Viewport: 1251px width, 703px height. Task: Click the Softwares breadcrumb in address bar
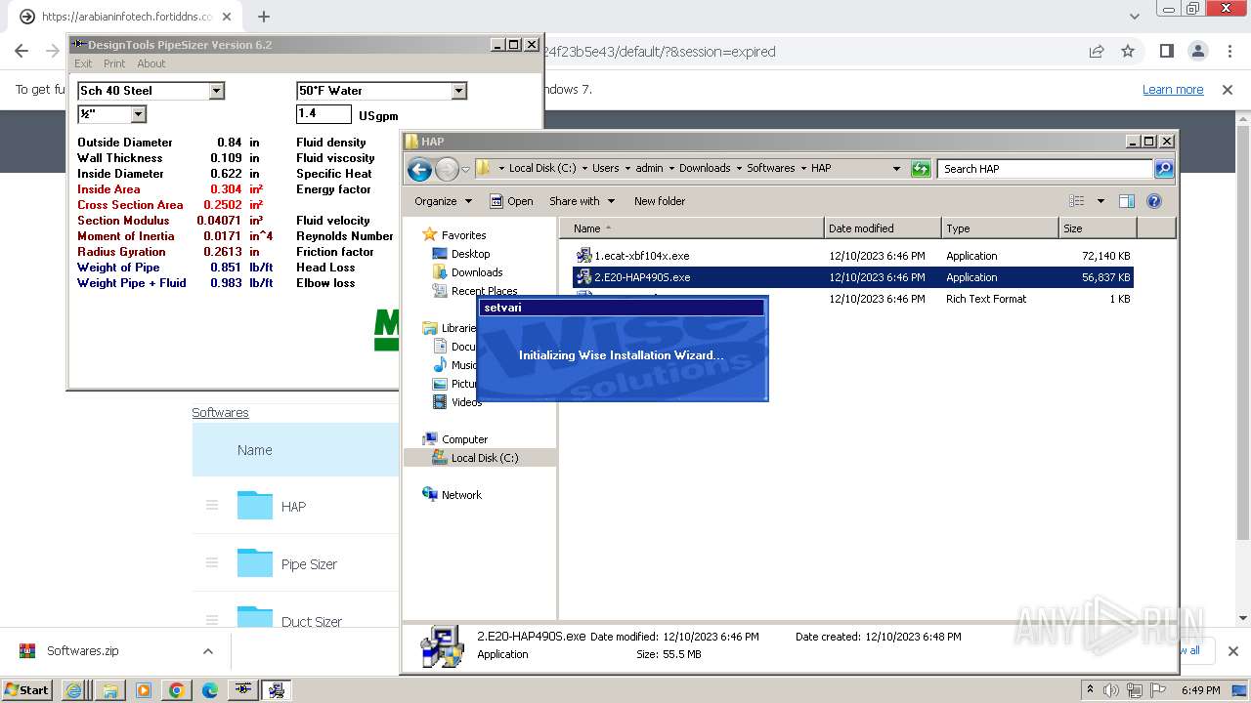pyautogui.click(x=770, y=168)
